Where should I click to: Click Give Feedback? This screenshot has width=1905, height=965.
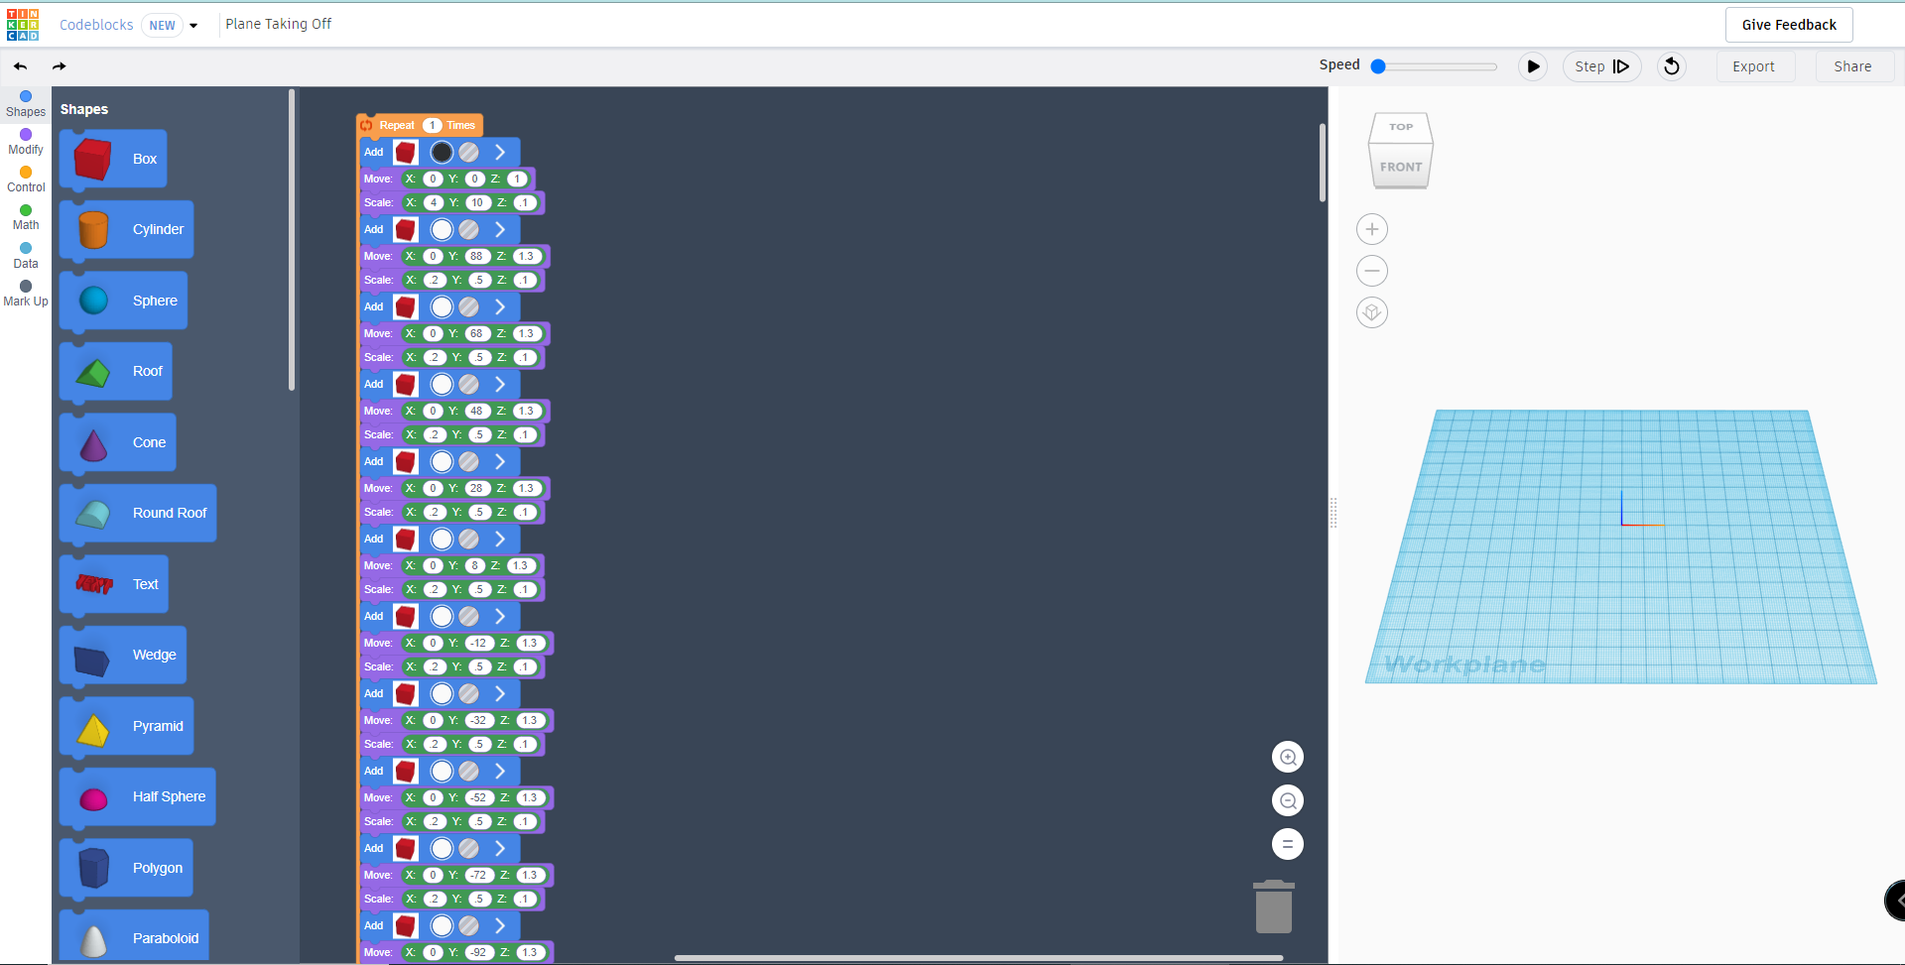(x=1789, y=24)
